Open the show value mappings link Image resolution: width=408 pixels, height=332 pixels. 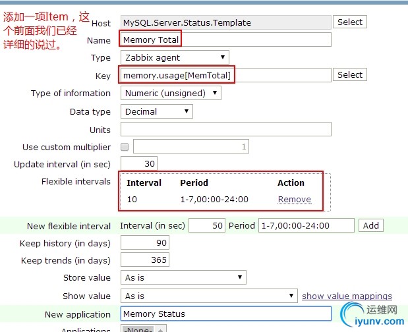coord(347,296)
